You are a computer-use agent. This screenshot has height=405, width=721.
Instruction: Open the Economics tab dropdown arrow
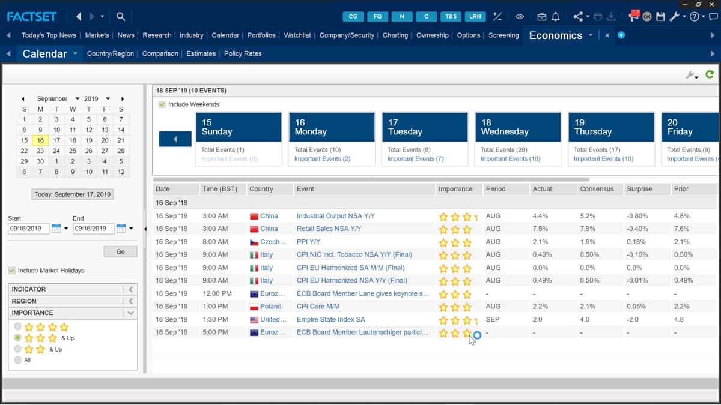pos(591,35)
